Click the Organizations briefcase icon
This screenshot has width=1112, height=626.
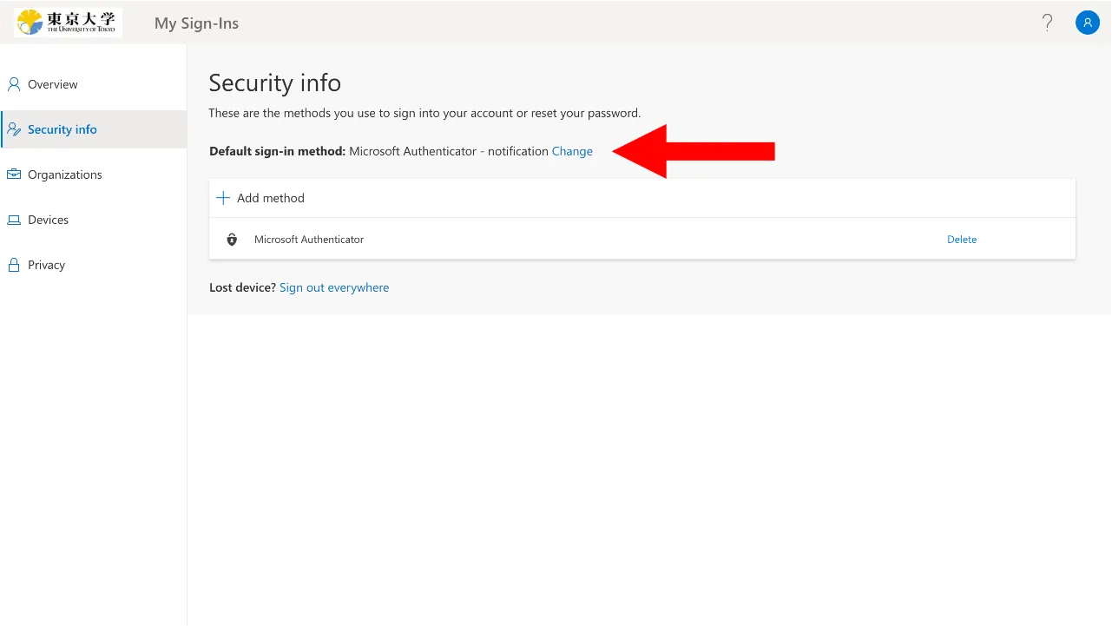[14, 175]
